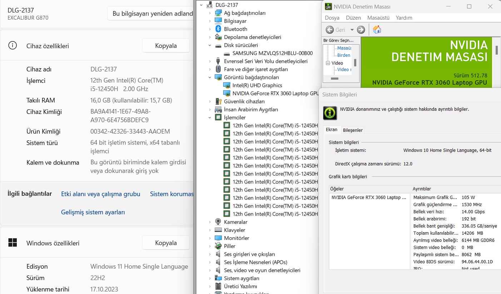
Task: Click the SAMSUNG MZVLQ512HBLU disk icon
Action: 227,53
